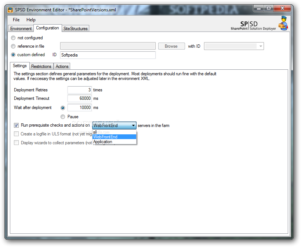Click the SPSD deployer mascot logo

point(283,23)
